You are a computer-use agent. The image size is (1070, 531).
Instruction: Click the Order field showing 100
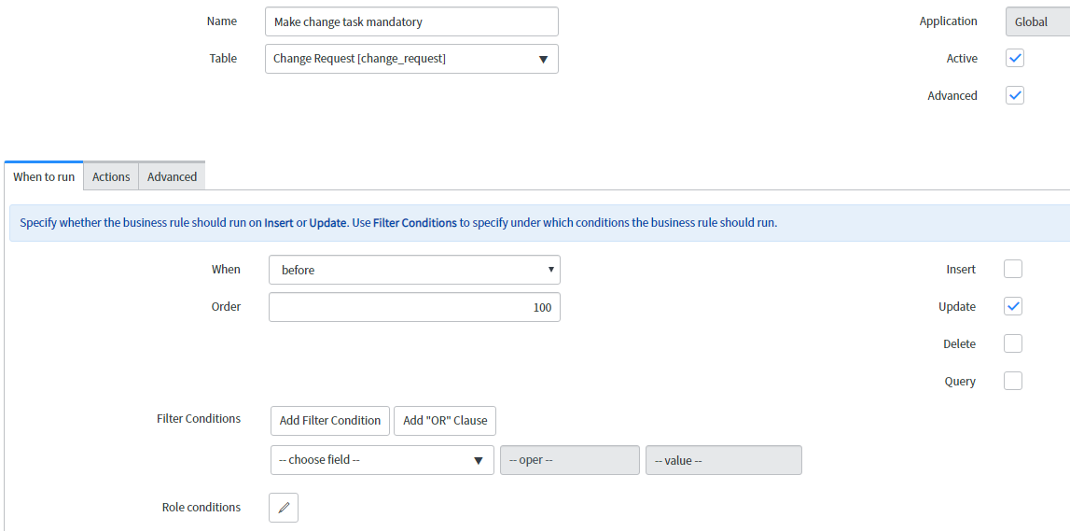[414, 307]
